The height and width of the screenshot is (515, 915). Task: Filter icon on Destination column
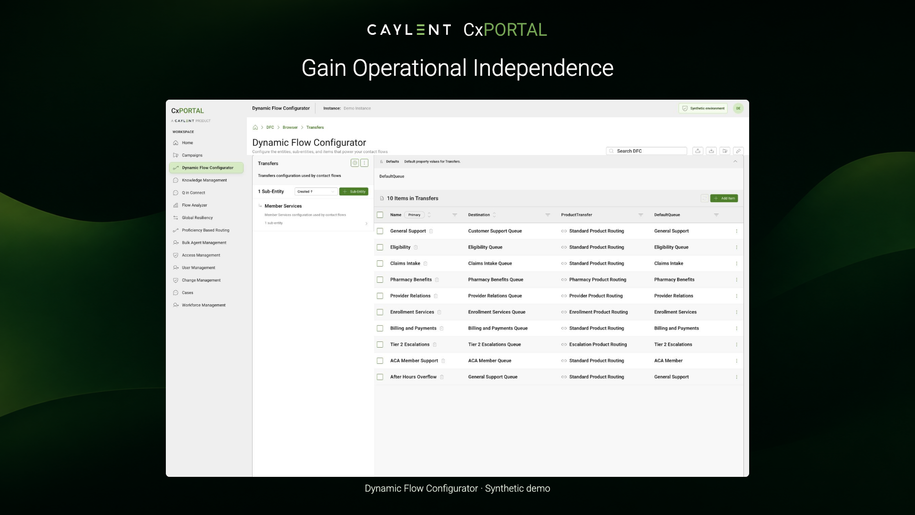[548, 215]
